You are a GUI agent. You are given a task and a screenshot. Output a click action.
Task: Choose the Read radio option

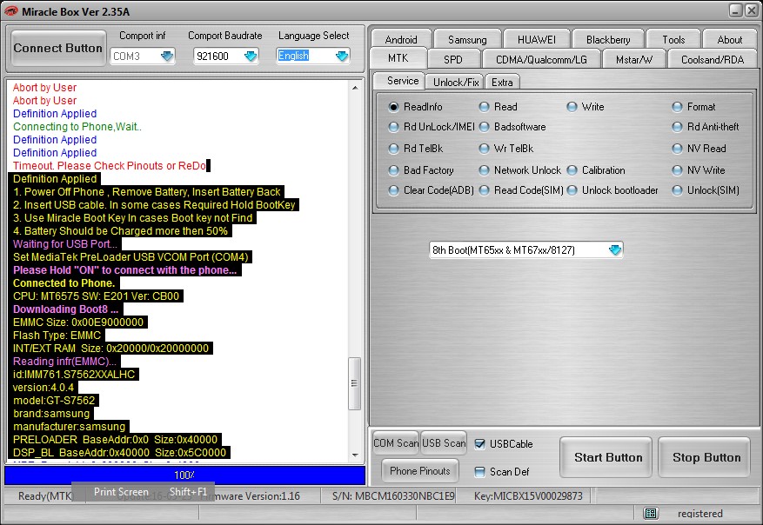(485, 107)
